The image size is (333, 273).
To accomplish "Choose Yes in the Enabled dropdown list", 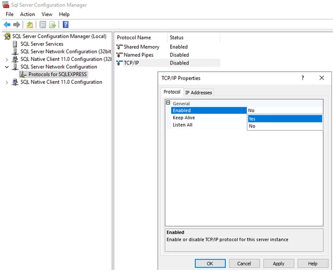I will coord(285,119).
